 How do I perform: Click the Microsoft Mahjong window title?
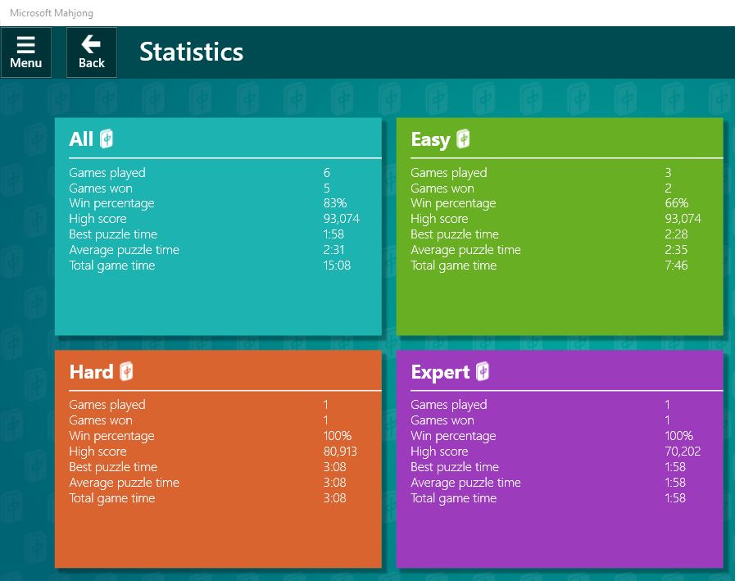coord(50,13)
